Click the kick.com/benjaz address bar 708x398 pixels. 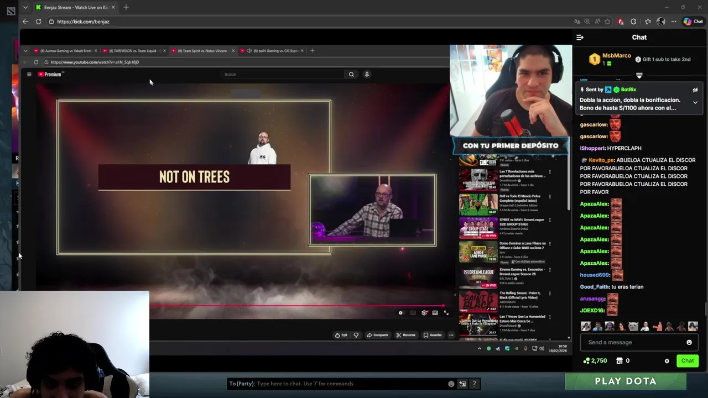pyautogui.click(x=310, y=22)
